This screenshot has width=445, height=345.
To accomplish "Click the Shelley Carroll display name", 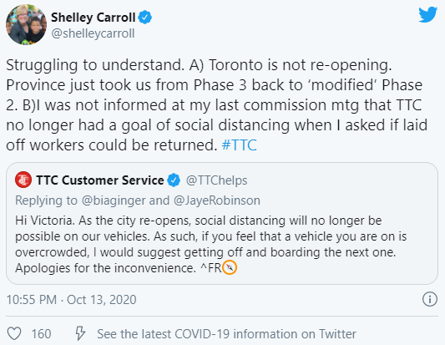I will (93, 18).
